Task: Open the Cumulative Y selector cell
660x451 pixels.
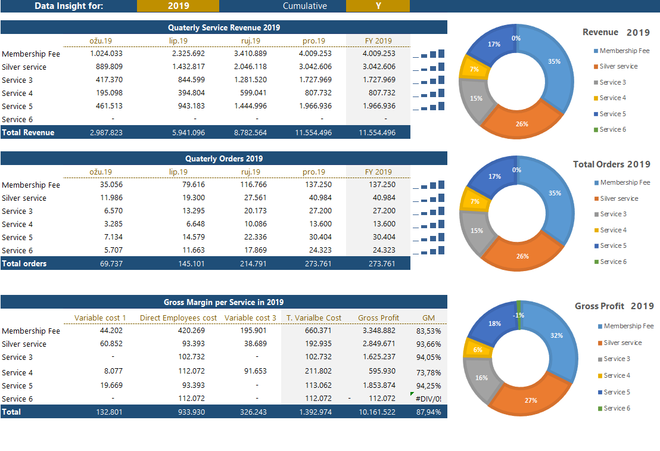Action: [378, 6]
